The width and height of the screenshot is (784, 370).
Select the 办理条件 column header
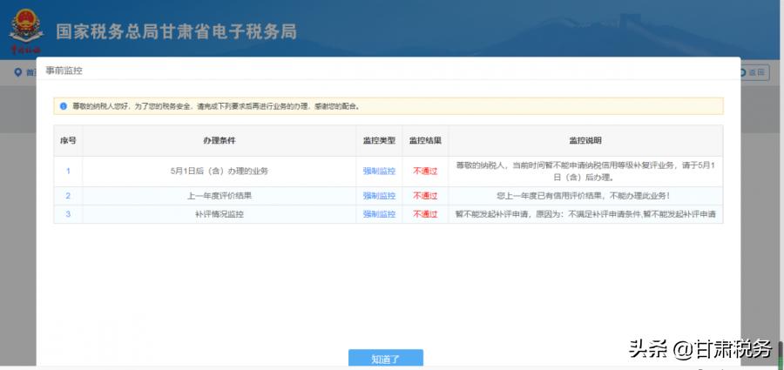pos(219,140)
